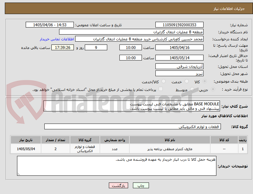The width and height of the screenshot is (253, 194).
Task: Click the response deadline time field 10:00
Action: click(x=131, y=48)
